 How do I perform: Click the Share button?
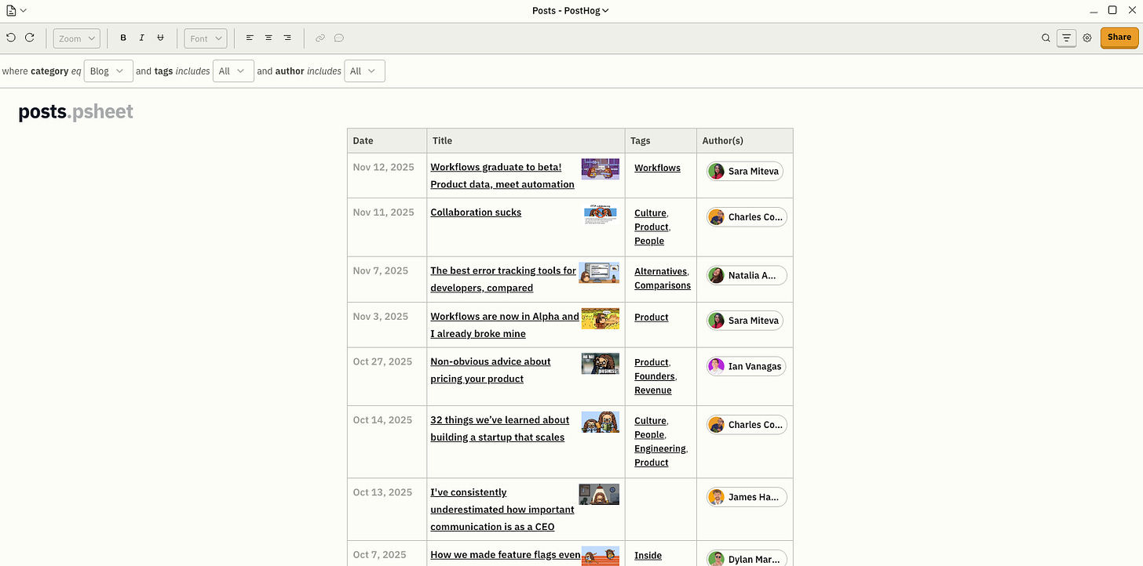coord(1119,38)
